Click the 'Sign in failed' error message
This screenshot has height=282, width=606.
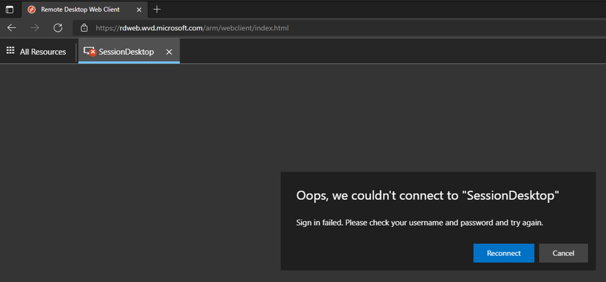(420, 223)
